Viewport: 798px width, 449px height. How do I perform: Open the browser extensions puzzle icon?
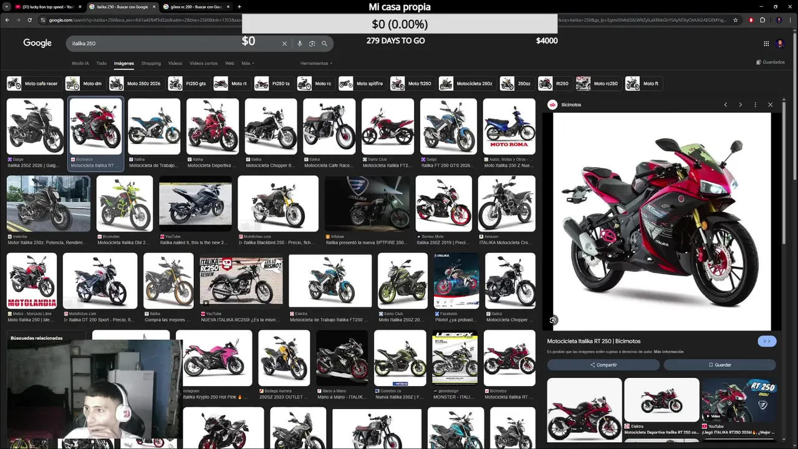pos(762,20)
